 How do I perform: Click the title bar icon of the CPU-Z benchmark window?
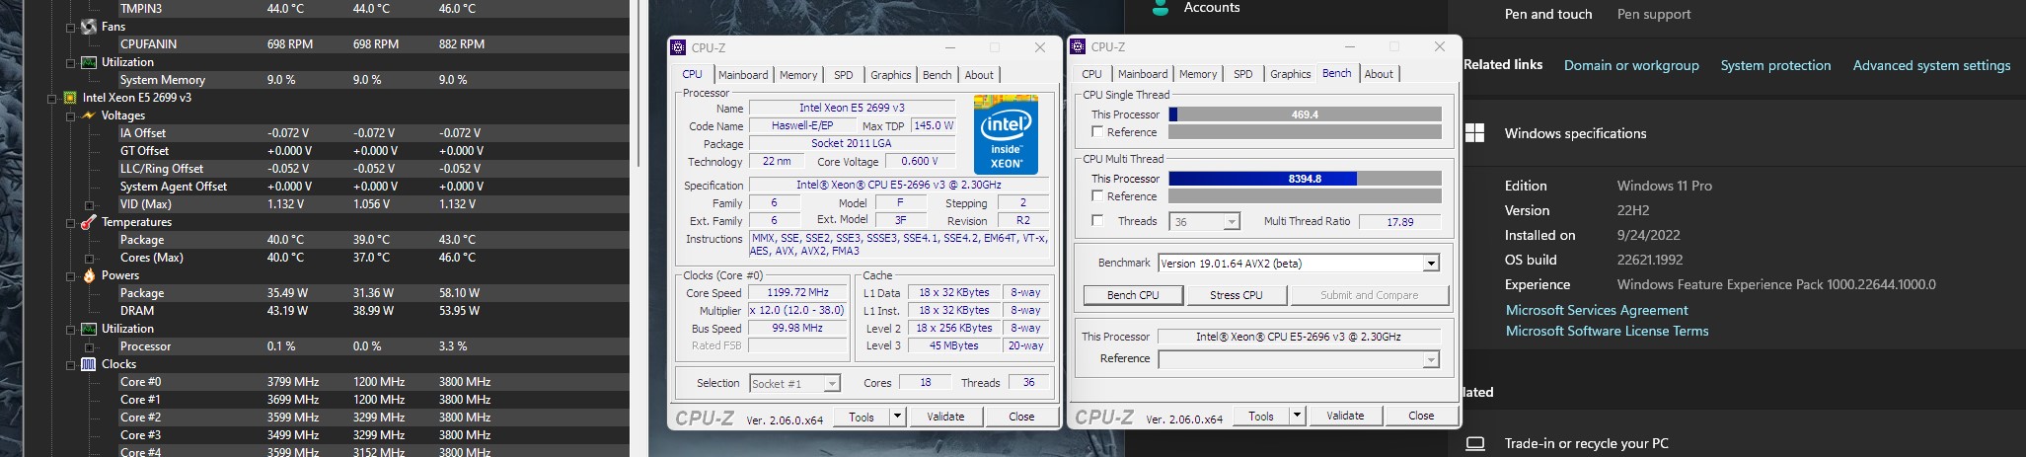tap(1078, 46)
